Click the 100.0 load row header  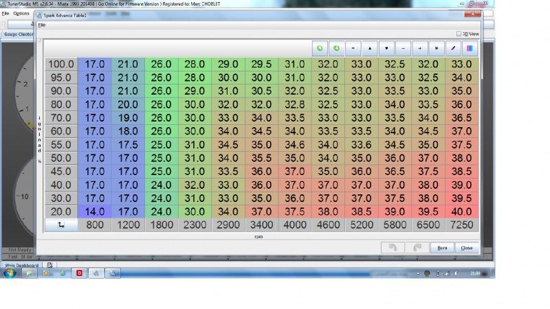point(61,64)
